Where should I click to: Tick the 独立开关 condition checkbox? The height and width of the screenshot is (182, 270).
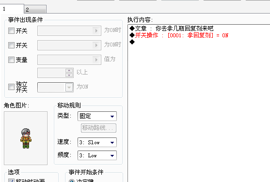tap(11, 87)
